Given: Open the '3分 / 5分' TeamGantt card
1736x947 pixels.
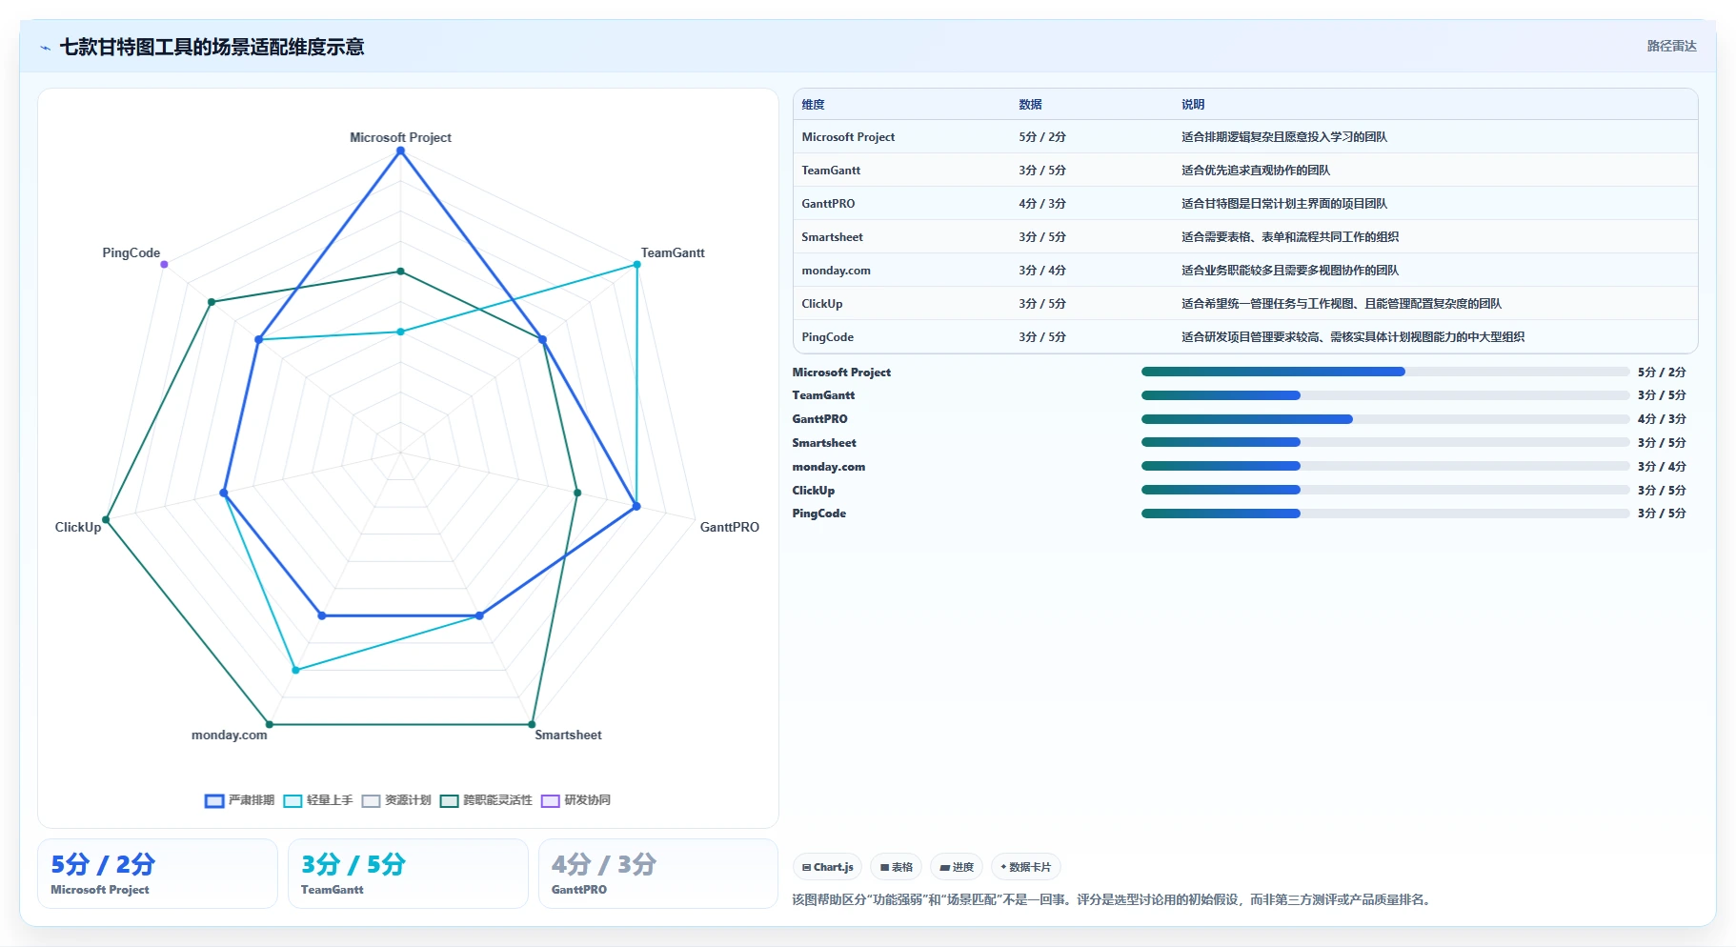Looking at the screenshot, I should pos(408,874).
